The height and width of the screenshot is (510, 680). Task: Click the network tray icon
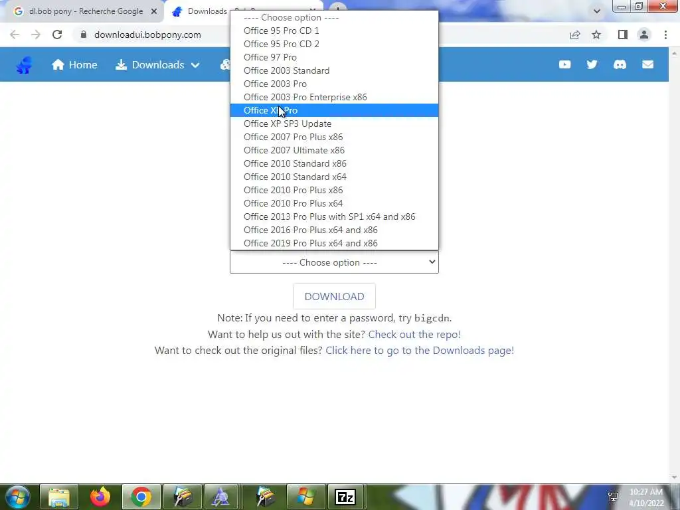point(613,497)
